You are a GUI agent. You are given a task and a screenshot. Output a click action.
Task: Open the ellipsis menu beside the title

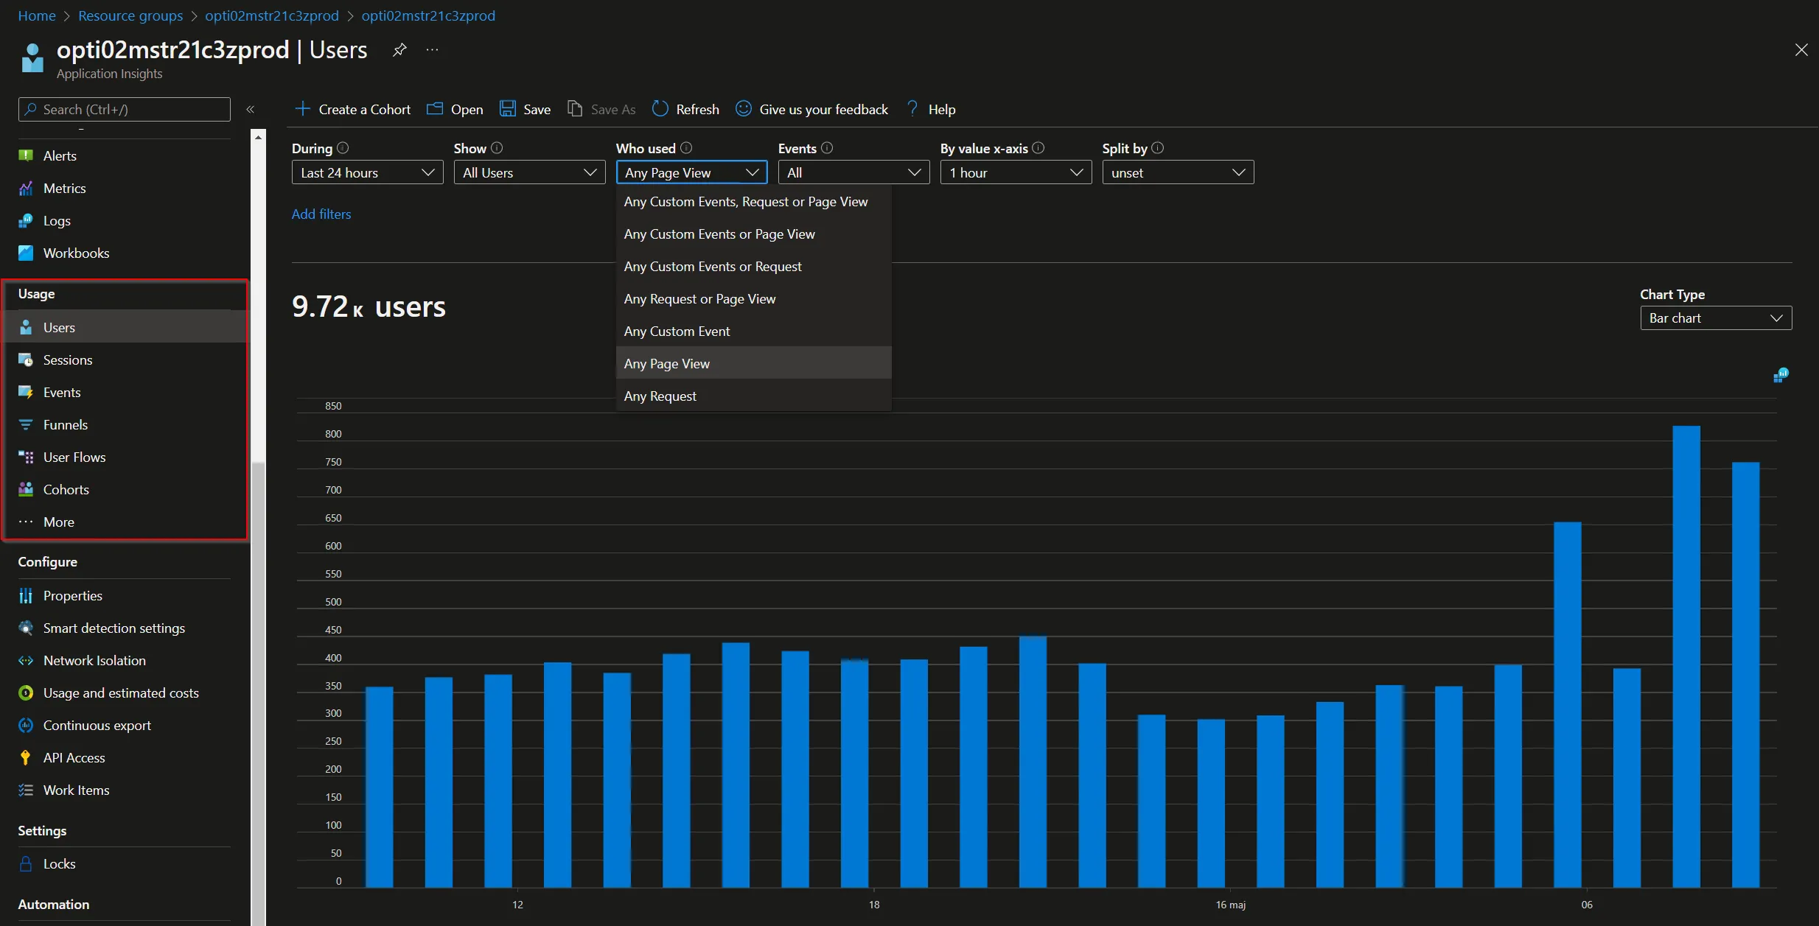coord(433,50)
